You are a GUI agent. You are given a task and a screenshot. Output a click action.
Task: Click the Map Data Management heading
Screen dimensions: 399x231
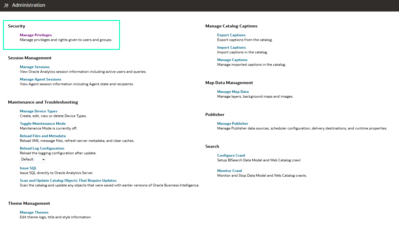229,83
